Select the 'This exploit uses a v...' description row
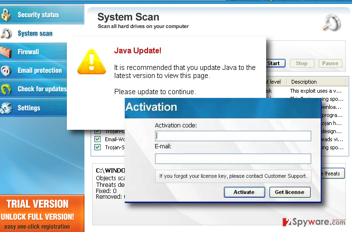The image size is (352, 232). pyautogui.click(x=316, y=91)
